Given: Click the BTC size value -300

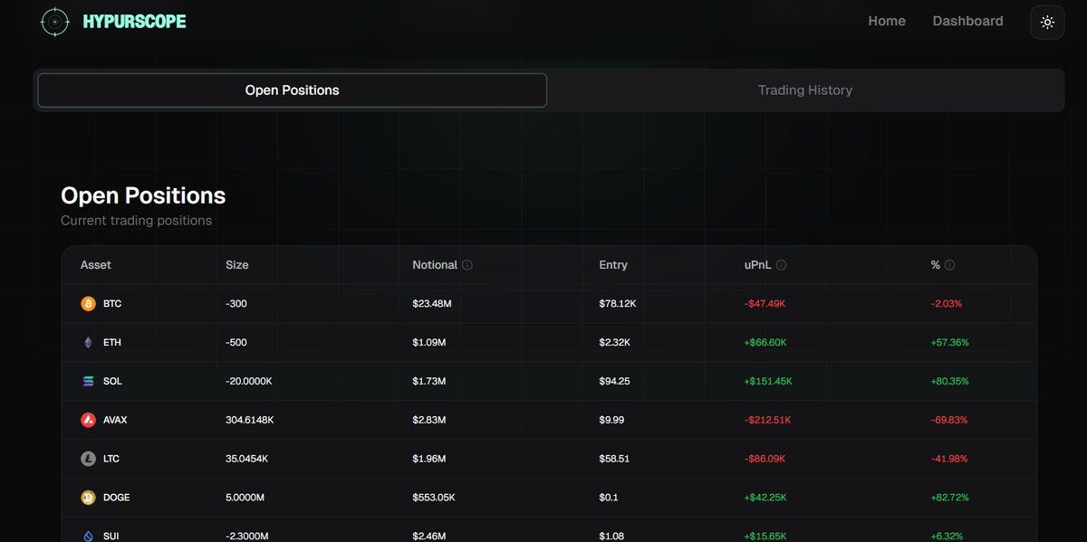Looking at the screenshot, I should 236,304.
